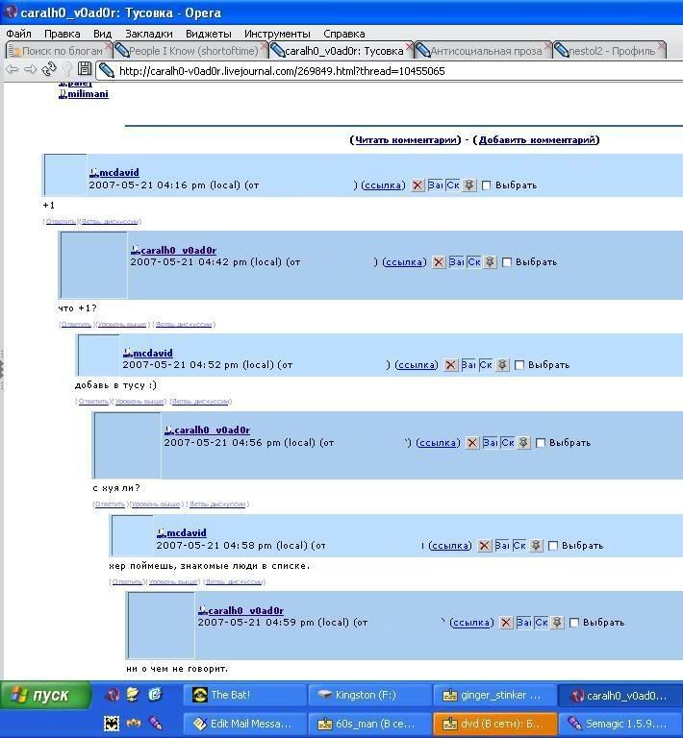Viewport: 683px width, 738px height.
Task: Click the URL address field
Action: click(385, 70)
